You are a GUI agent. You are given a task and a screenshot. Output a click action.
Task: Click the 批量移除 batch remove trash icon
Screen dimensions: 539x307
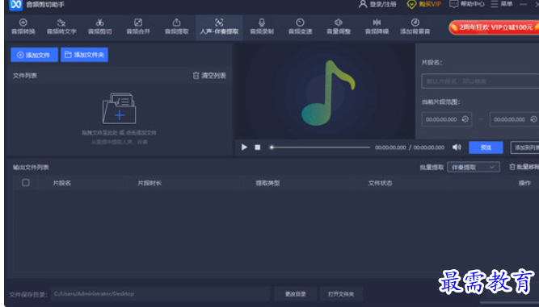click(512, 167)
